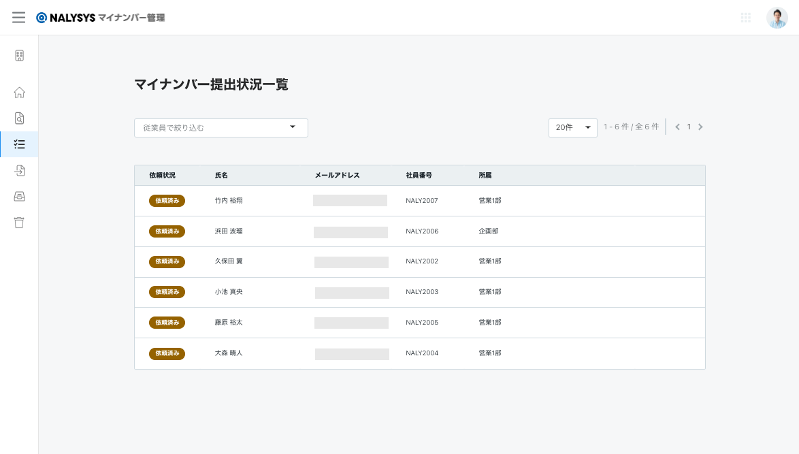Image resolution: width=799 pixels, height=454 pixels.
Task: Select the name in the NALY2002 row
Action: pyautogui.click(x=228, y=261)
